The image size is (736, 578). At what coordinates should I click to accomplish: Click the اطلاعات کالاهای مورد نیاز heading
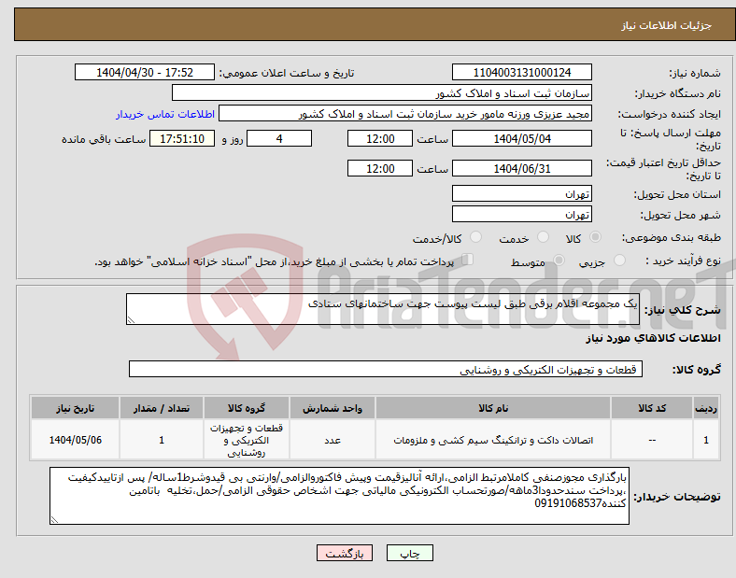[653, 338]
